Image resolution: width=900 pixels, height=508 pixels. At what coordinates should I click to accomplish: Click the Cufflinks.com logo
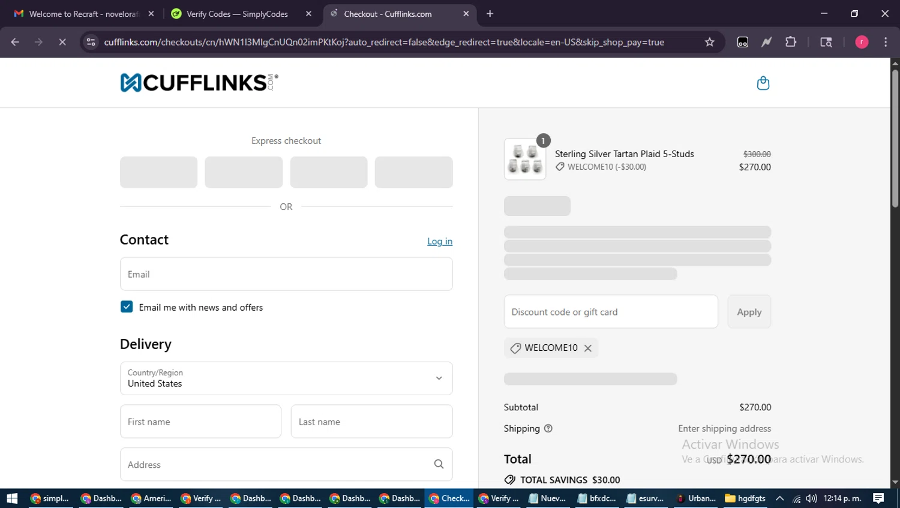pyautogui.click(x=199, y=83)
